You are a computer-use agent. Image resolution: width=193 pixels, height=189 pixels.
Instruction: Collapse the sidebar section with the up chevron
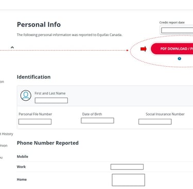[x=12, y=47]
